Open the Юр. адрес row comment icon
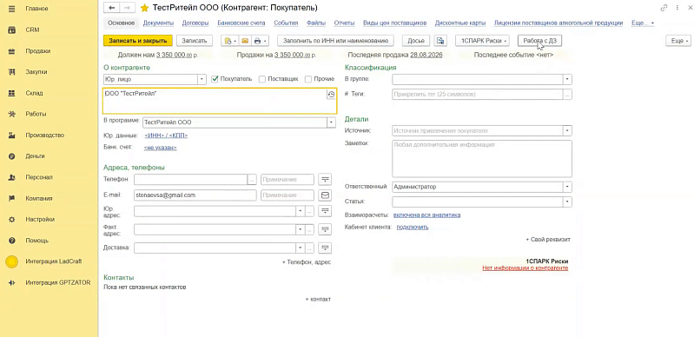The image size is (694, 337). click(x=326, y=211)
